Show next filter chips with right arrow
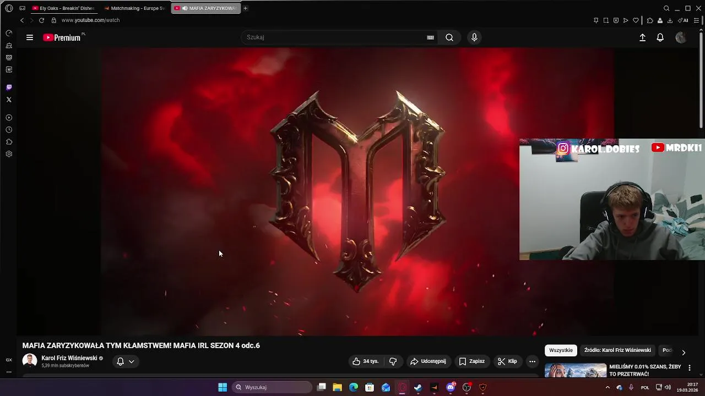Image resolution: width=705 pixels, height=396 pixels. 684,353
